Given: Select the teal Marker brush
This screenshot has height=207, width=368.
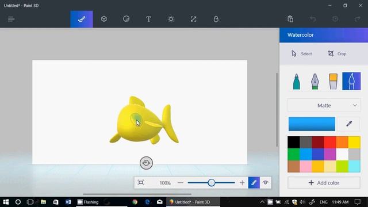Looking at the screenshot, I should click(297, 81).
